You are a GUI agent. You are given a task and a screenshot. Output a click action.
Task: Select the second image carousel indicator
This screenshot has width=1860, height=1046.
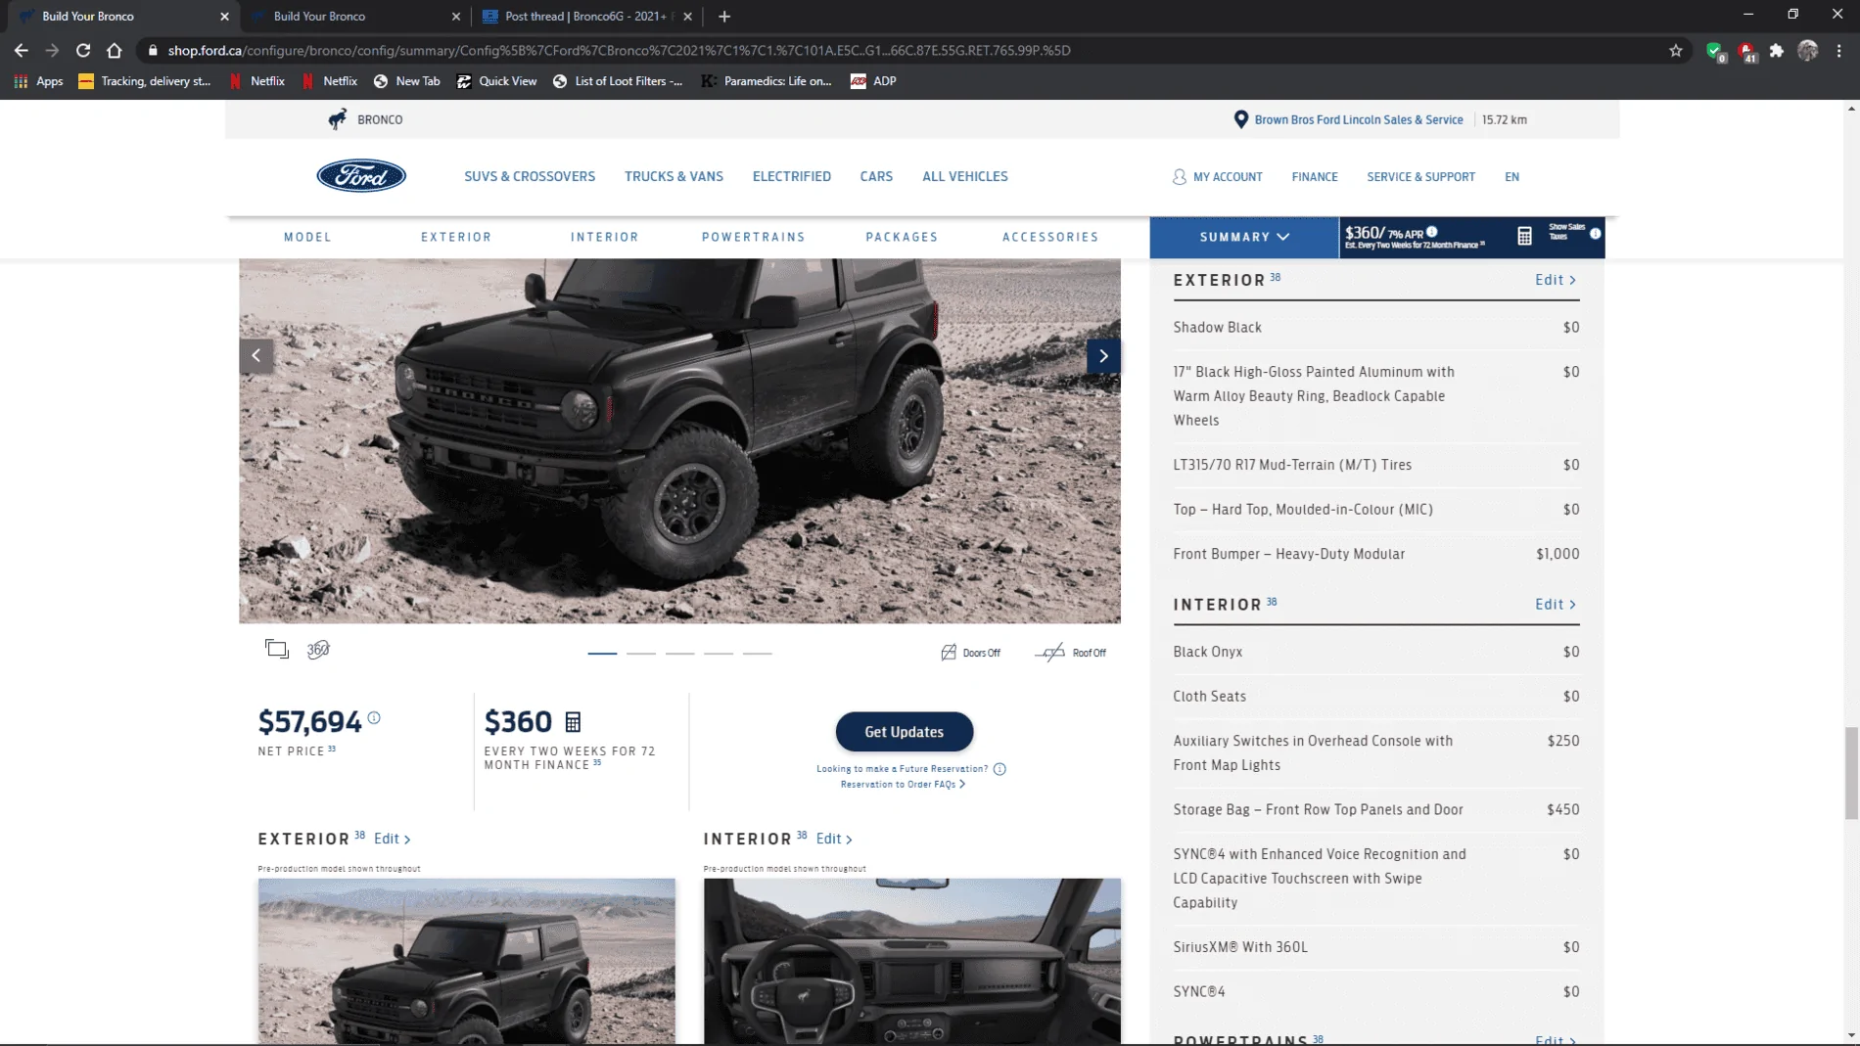pos(641,653)
